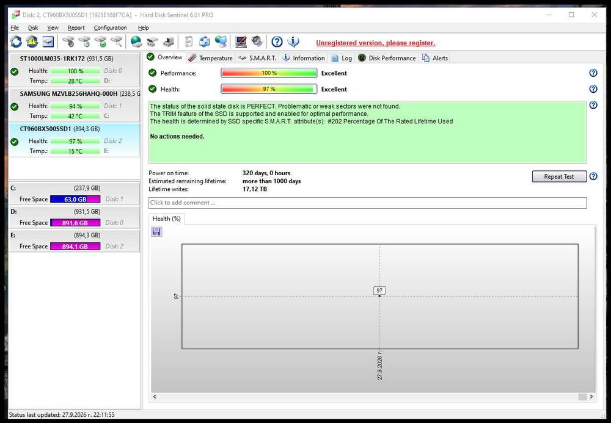611x423 pixels.
Task: Click the Health percentage bar in Overview
Action: pos(269,89)
